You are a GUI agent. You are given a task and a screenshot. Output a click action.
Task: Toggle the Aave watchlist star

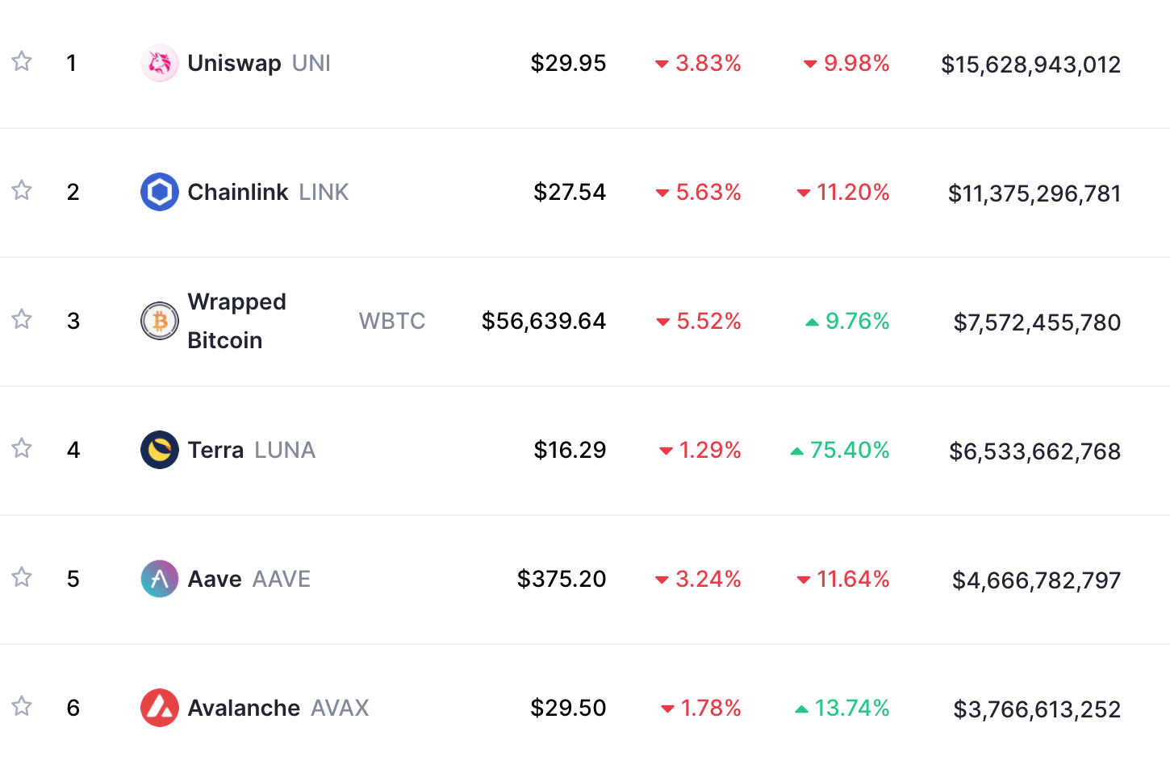point(22,577)
